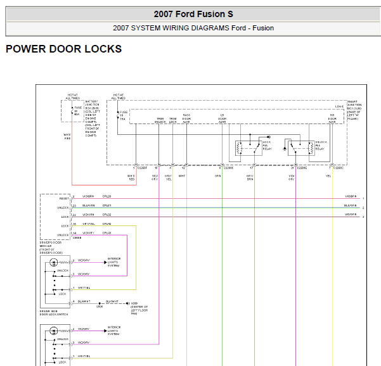Click the ground symbol beside Unlock All Relay
Image resolution: width=381 pixels, height=366 pixels.
pos(285,149)
